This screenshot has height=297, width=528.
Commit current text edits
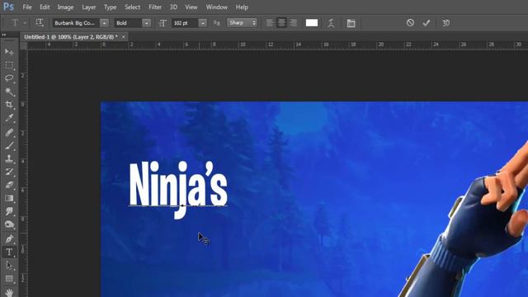tap(427, 23)
